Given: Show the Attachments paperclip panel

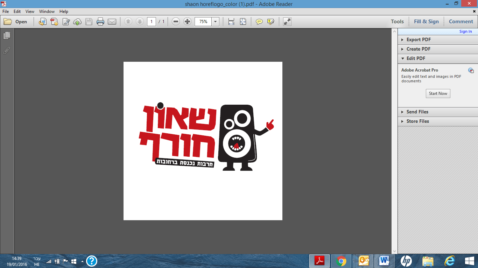Looking at the screenshot, I should [7, 51].
